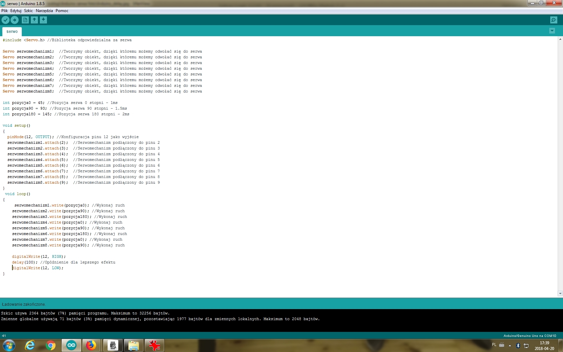Launch Google Chrome from the taskbar
The image size is (563, 352).
click(51, 345)
